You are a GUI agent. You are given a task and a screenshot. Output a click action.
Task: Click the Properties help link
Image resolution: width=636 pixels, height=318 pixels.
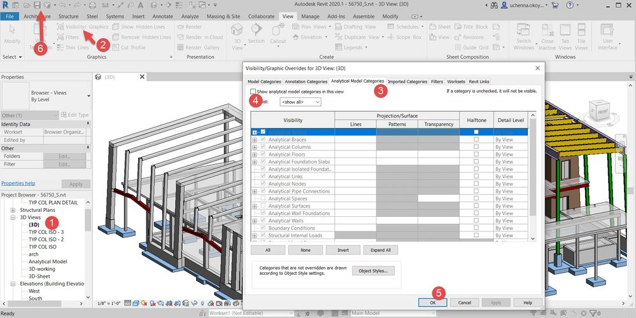point(18,183)
